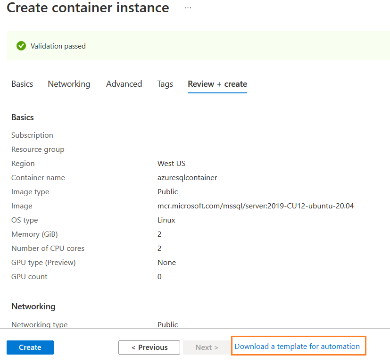Switch to the Basics tab
The height and width of the screenshot is (364, 390).
pyautogui.click(x=22, y=84)
